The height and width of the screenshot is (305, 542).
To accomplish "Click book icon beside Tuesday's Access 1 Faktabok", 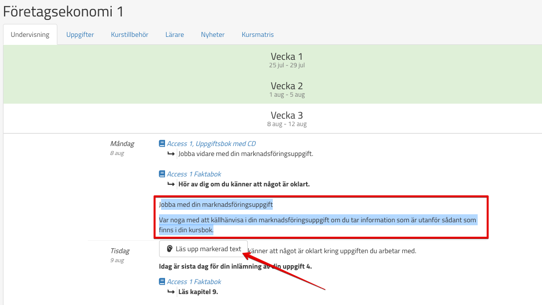I will click(x=162, y=282).
